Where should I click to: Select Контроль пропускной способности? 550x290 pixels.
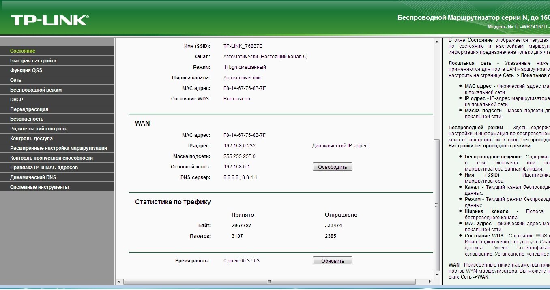point(52,158)
